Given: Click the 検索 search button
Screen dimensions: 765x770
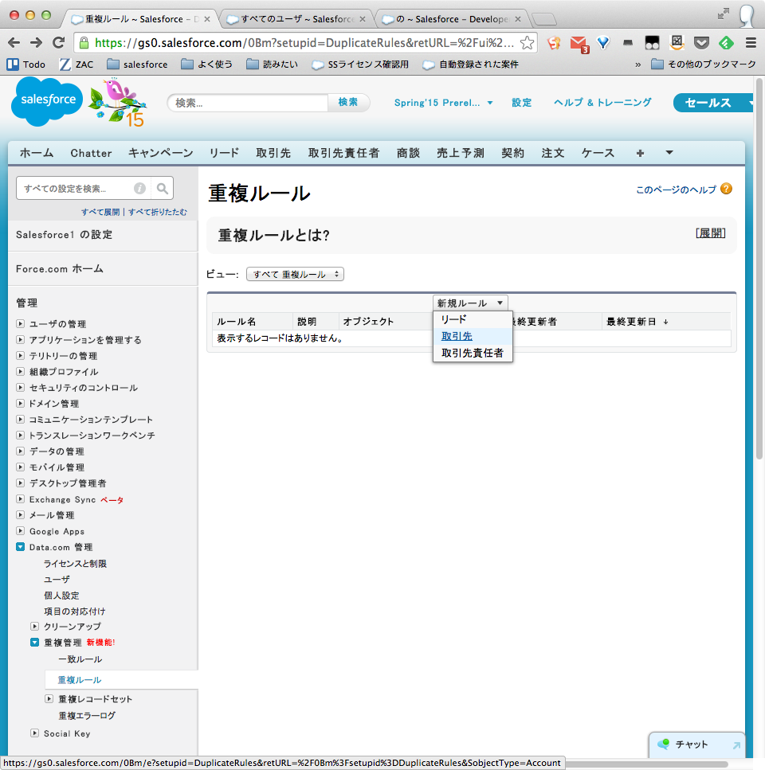Looking at the screenshot, I should [x=348, y=102].
